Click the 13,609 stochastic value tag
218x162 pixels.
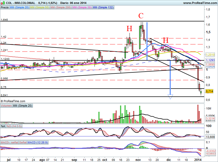coord(210,137)
